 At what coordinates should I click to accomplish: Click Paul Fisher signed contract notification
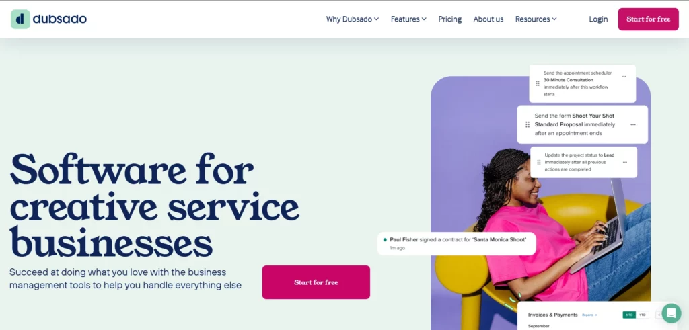[x=457, y=243]
